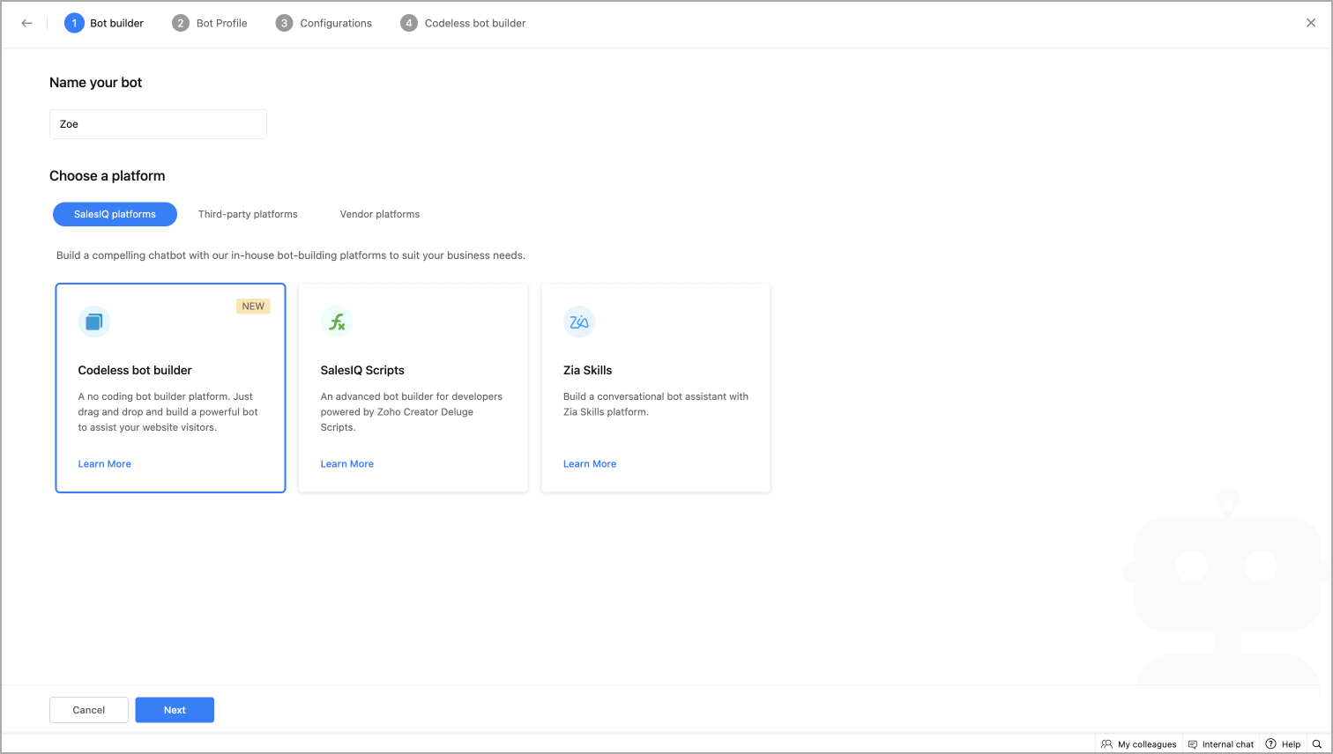The image size is (1333, 754).
Task: Open the My colleagues icon
Action: pyautogui.click(x=1107, y=744)
